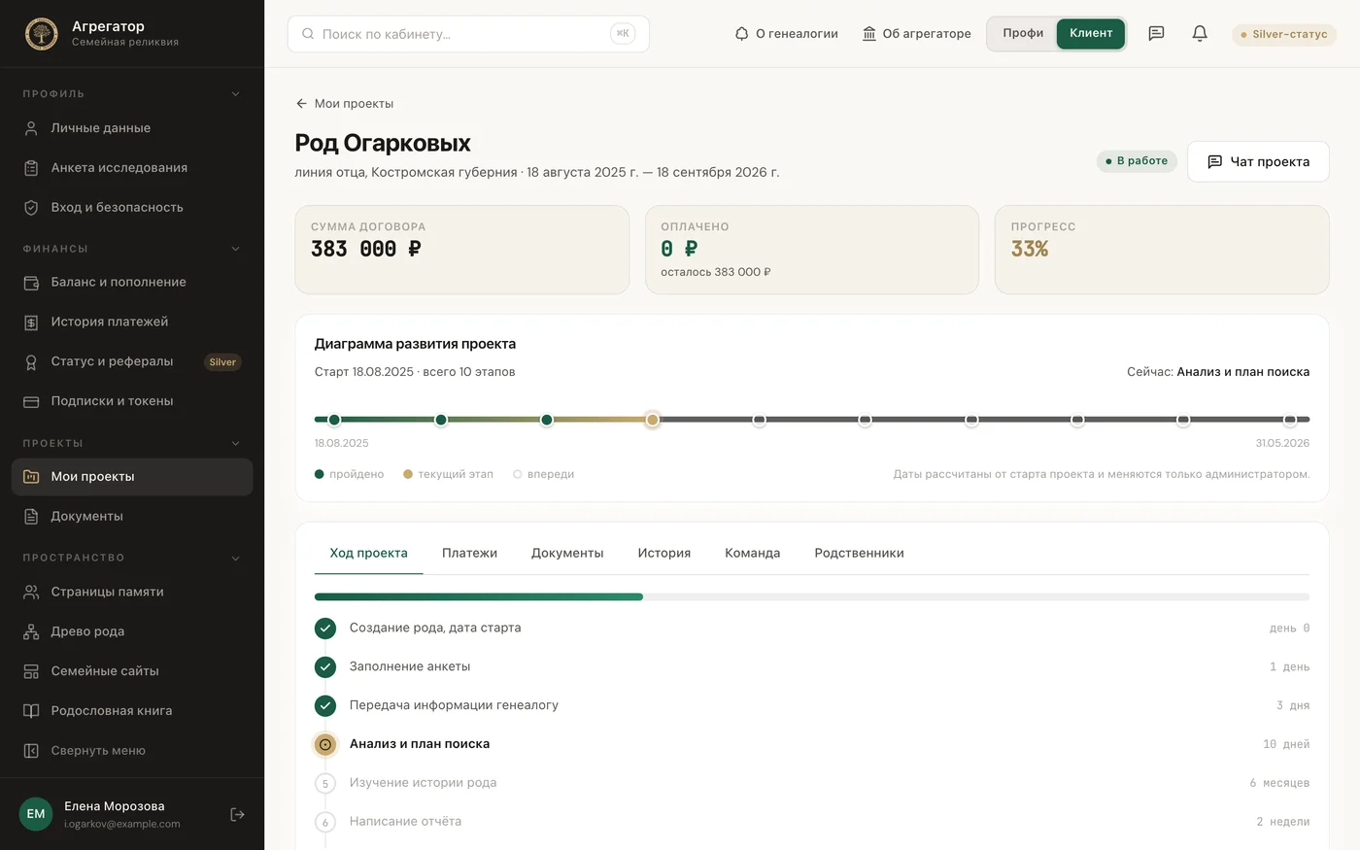This screenshot has height=850, width=1360.
Task: Switch to the Документы project tab
Action: 567,554
